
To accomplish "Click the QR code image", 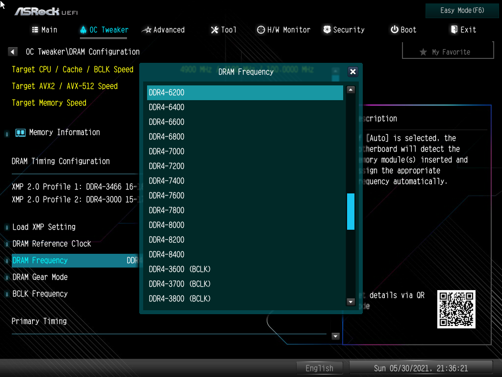I will point(456,309).
